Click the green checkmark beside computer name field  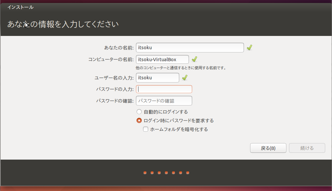[194, 59]
